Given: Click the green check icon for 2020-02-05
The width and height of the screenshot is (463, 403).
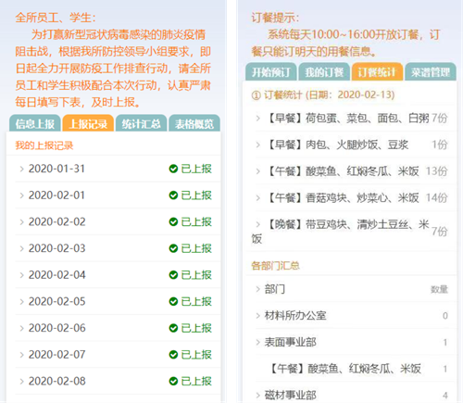Looking at the screenshot, I should (173, 301).
